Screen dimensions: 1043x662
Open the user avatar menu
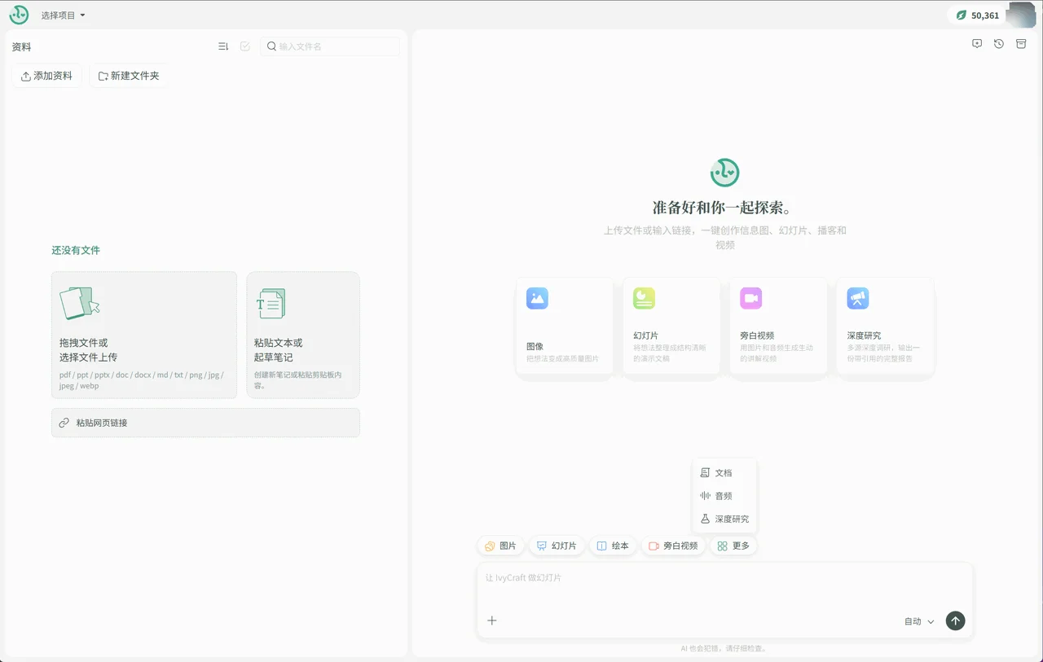click(1021, 15)
